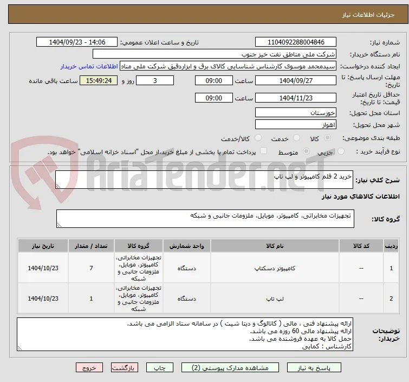
Task: Select the 'جزیی' purchase type radio
Action: [341, 151]
